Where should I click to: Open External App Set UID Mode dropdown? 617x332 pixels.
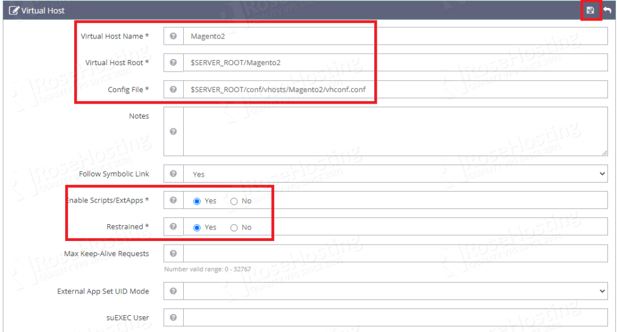[x=395, y=291]
